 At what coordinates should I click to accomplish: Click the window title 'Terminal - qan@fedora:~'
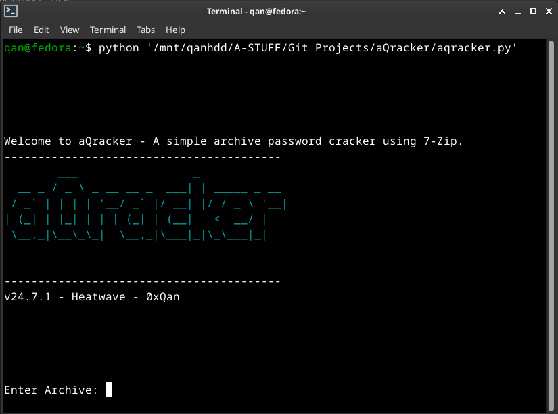point(256,11)
